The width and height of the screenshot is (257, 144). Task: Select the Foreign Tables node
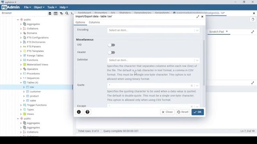pos(35,56)
